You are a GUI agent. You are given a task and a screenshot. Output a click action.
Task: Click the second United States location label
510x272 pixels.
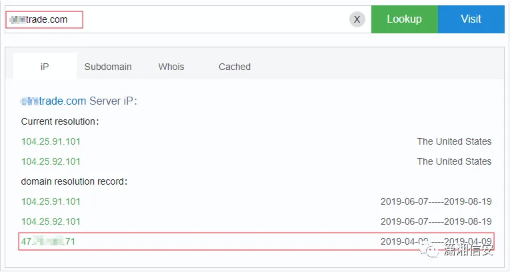point(454,161)
